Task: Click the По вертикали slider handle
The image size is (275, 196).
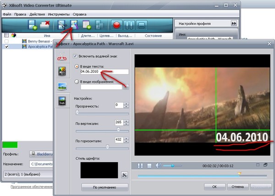Action: click(118, 129)
